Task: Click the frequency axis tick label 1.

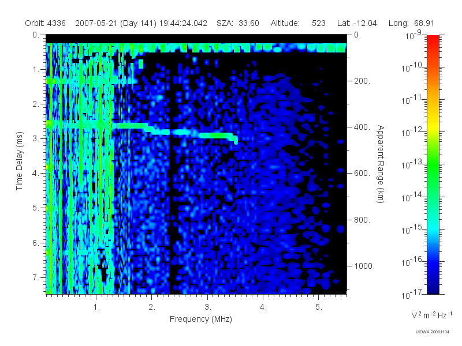Action: (x=96, y=307)
